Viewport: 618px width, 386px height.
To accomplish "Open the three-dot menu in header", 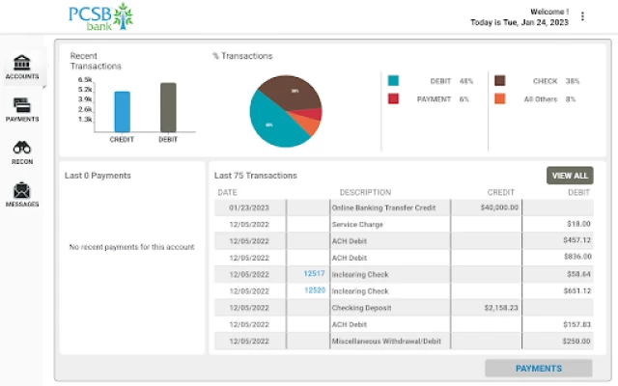I will click(582, 16).
